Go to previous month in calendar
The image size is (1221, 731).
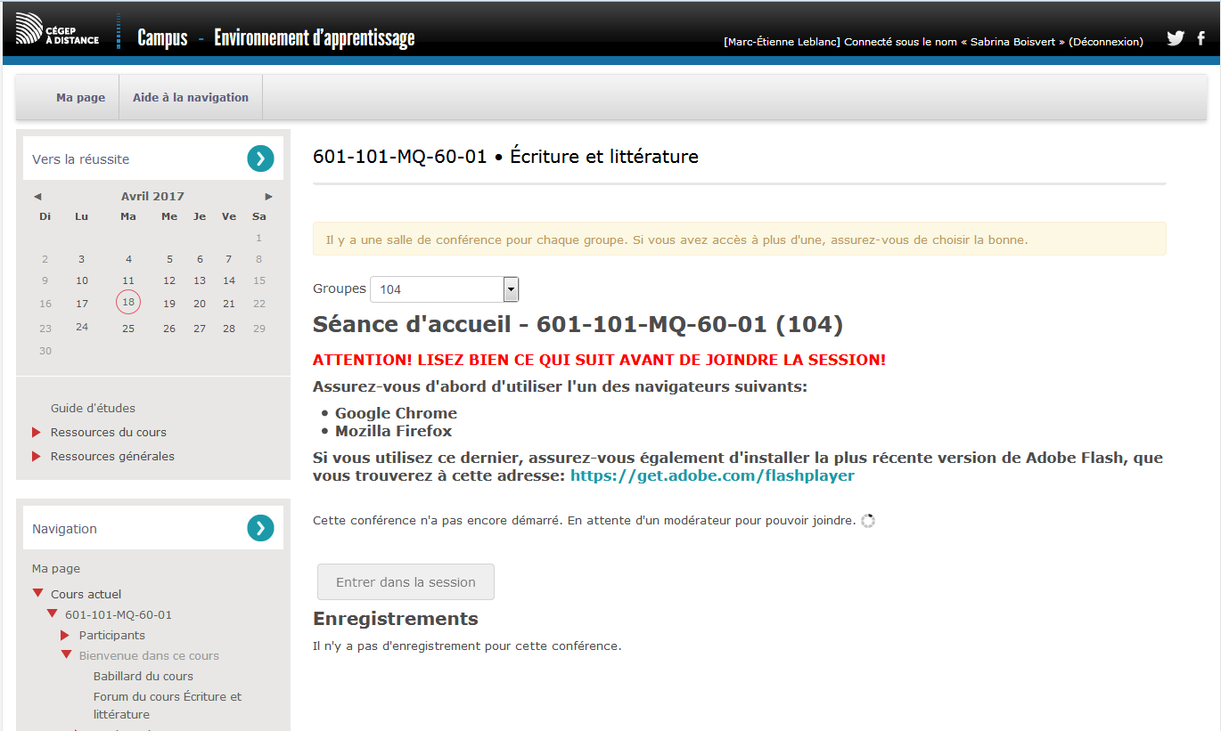(37, 197)
